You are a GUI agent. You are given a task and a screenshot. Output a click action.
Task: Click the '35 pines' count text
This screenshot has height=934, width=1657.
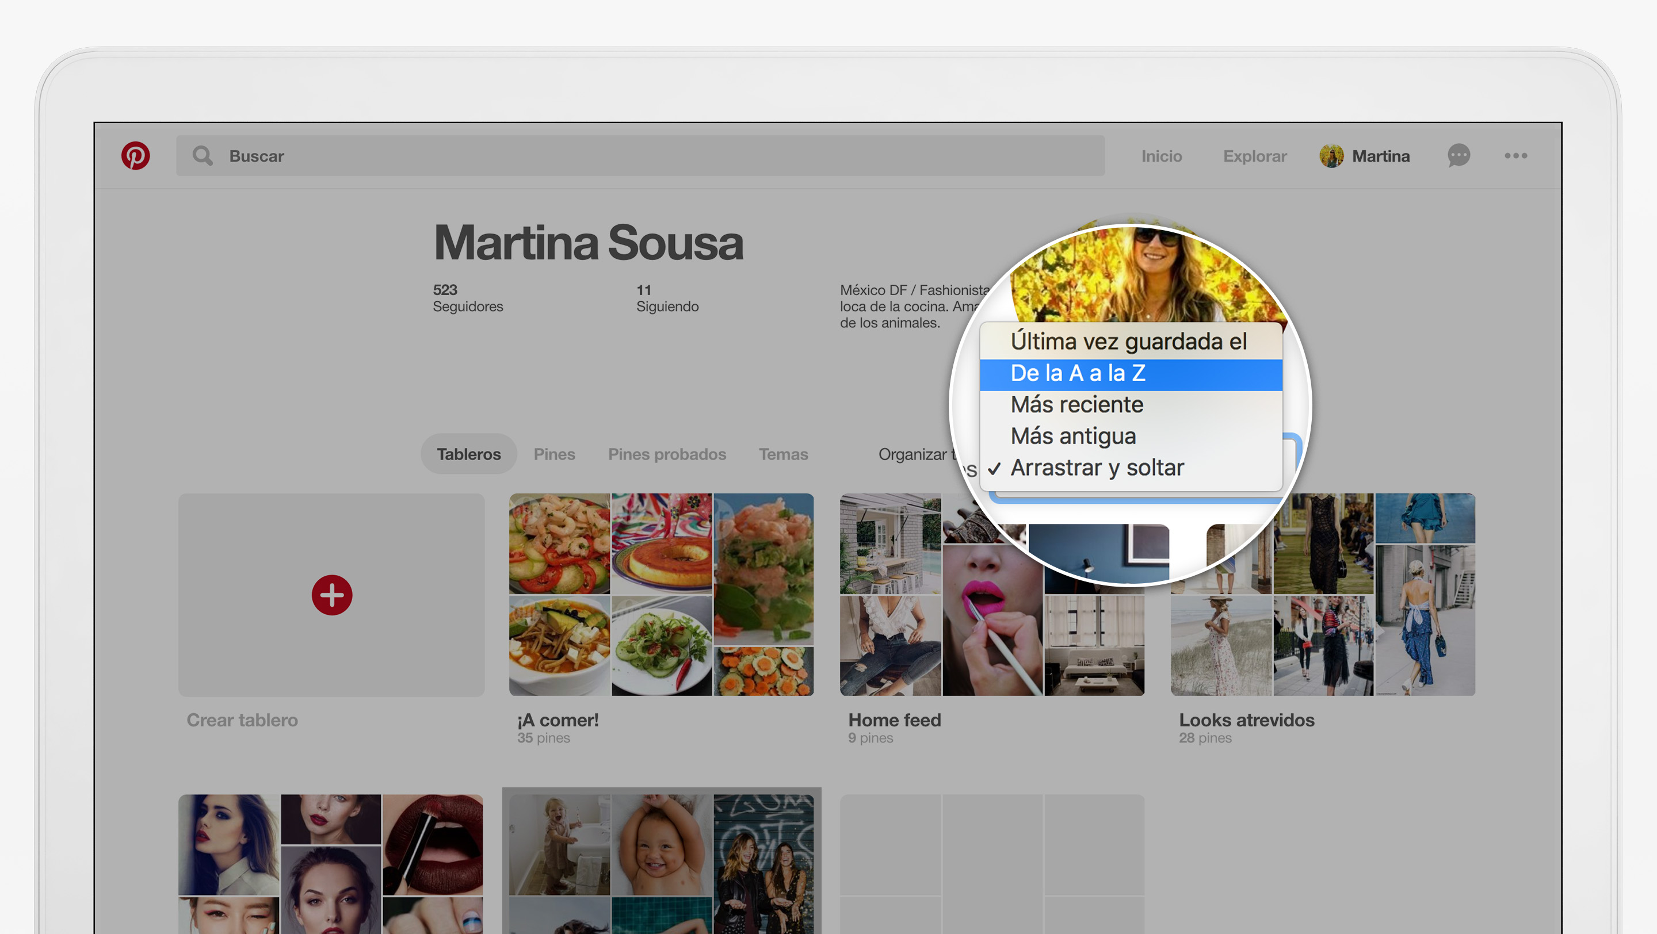tap(544, 738)
